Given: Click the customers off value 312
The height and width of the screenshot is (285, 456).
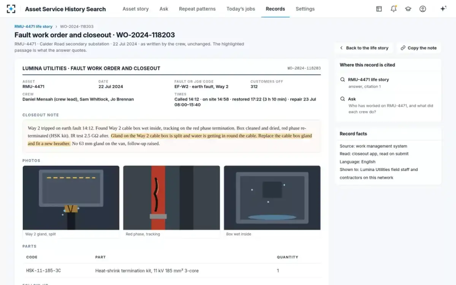Looking at the screenshot, I should point(254,87).
